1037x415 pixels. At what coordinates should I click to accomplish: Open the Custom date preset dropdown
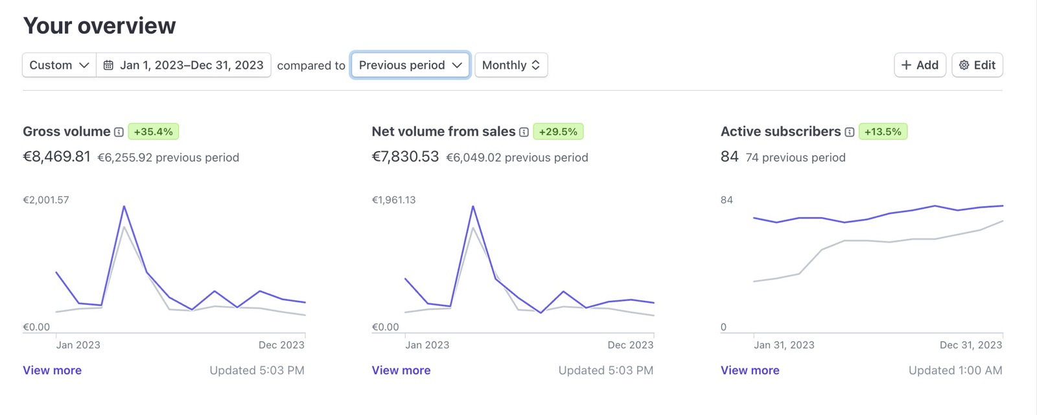pyautogui.click(x=59, y=65)
